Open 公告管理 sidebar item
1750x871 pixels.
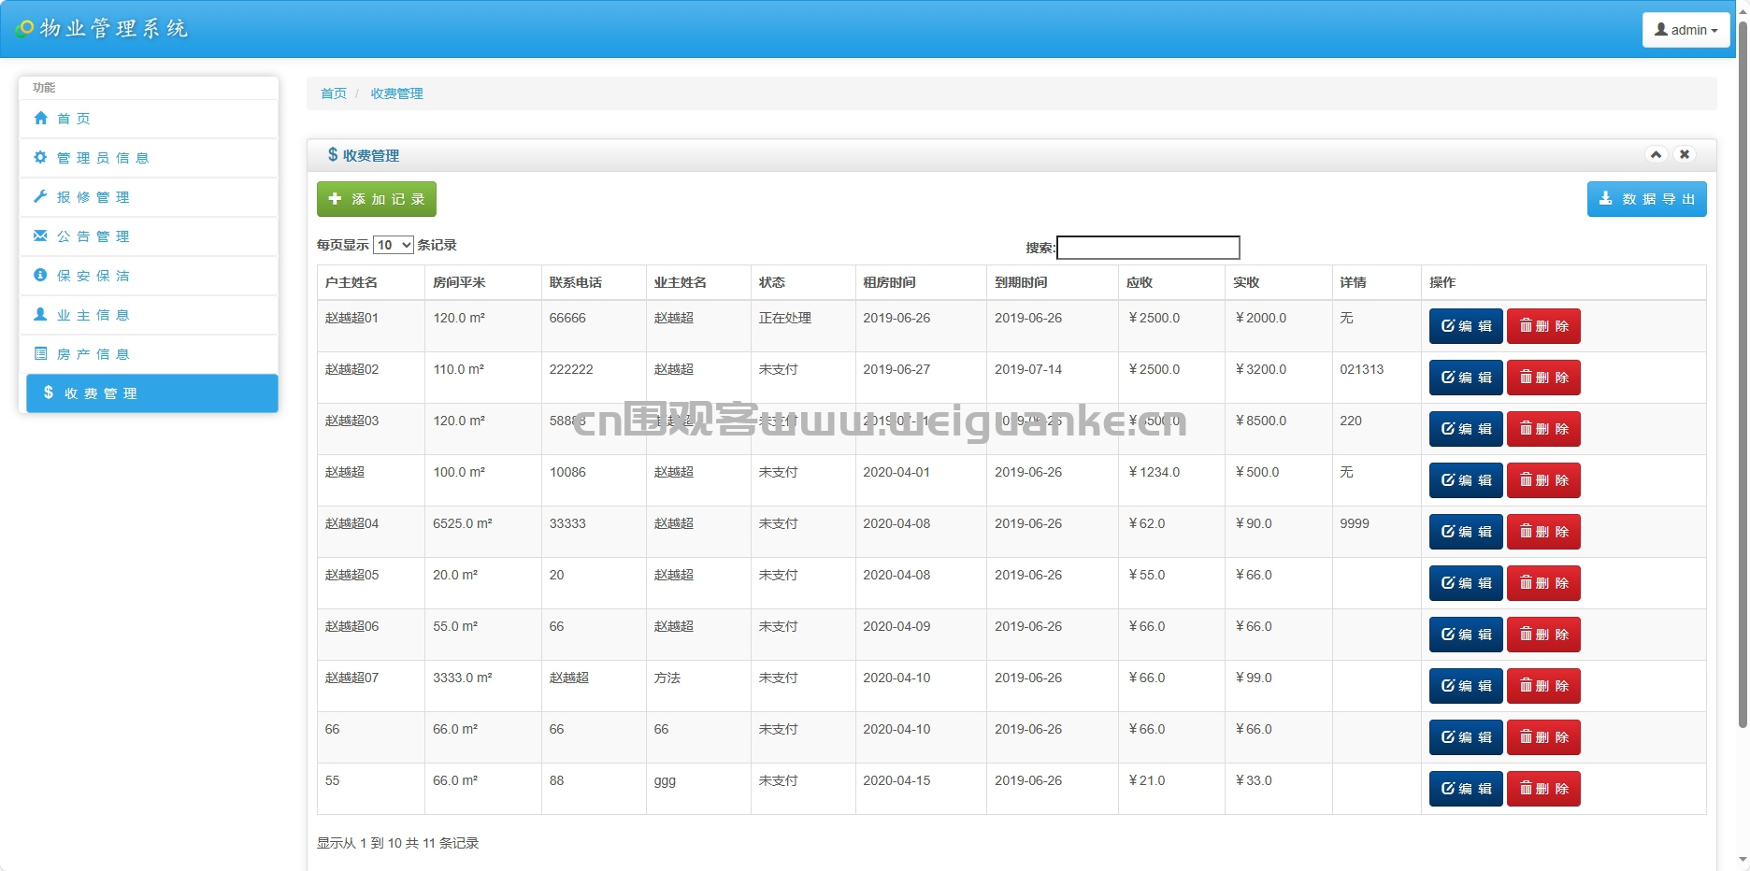pyautogui.click(x=149, y=236)
